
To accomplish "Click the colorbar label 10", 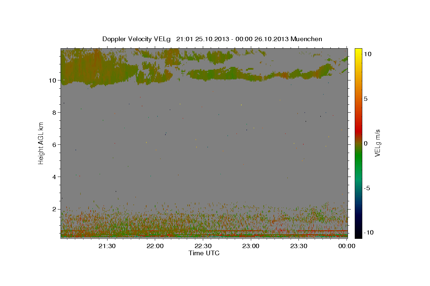I will pyautogui.click(x=368, y=54).
